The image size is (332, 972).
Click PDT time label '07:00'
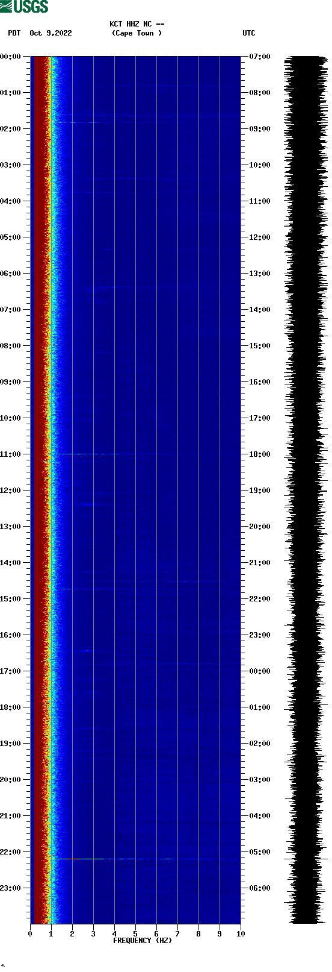[11, 310]
